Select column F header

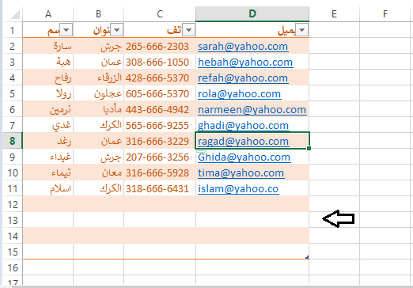[x=385, y=14]
